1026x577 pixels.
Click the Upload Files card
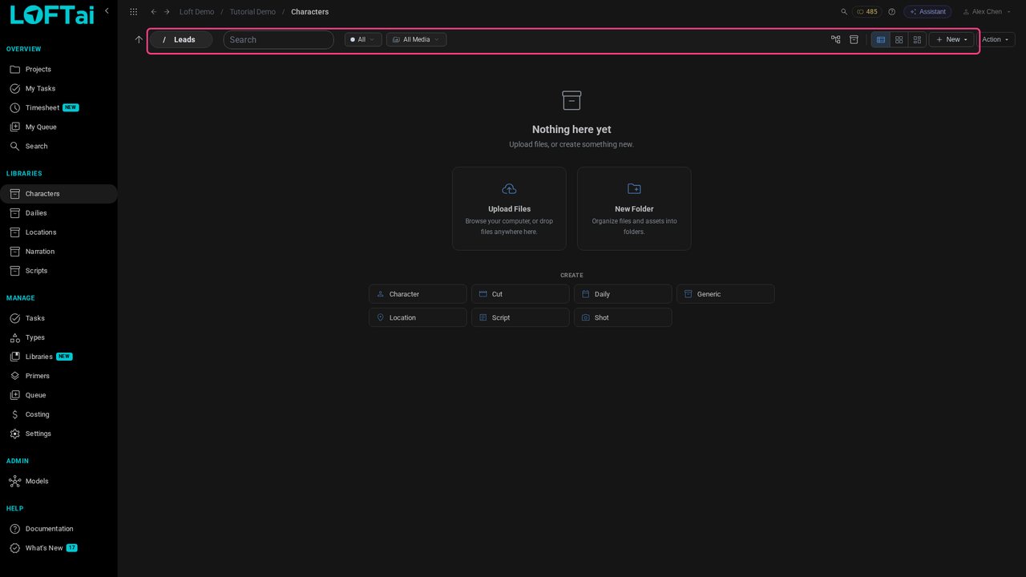click(x=509, y=208)
